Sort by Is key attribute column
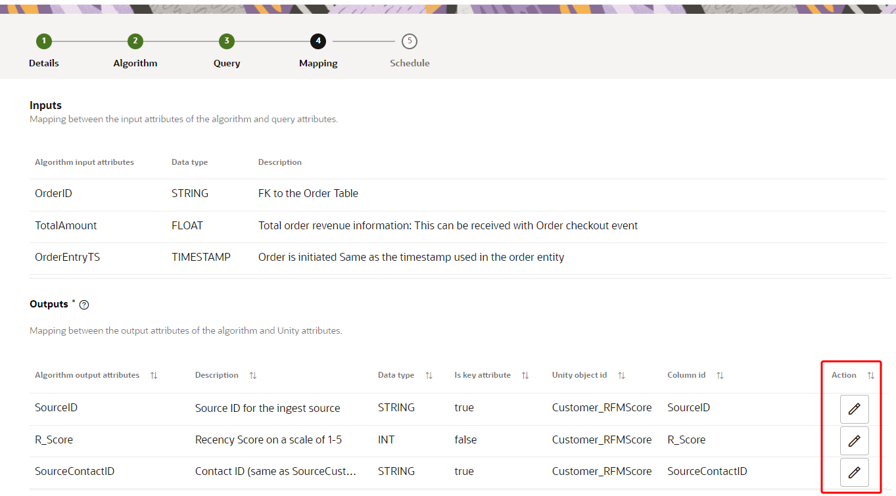The image size is (896, 496). pyautogui.click(x=525, y=375)
